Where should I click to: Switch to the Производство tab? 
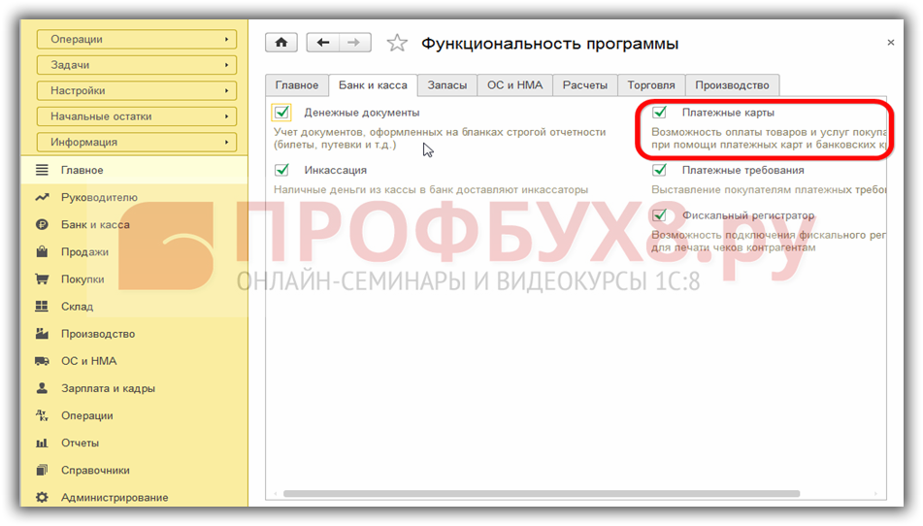click(732, 85)
